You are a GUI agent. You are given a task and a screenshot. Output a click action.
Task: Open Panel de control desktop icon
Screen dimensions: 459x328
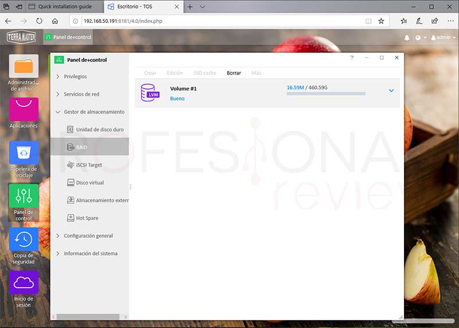[24, 203]
